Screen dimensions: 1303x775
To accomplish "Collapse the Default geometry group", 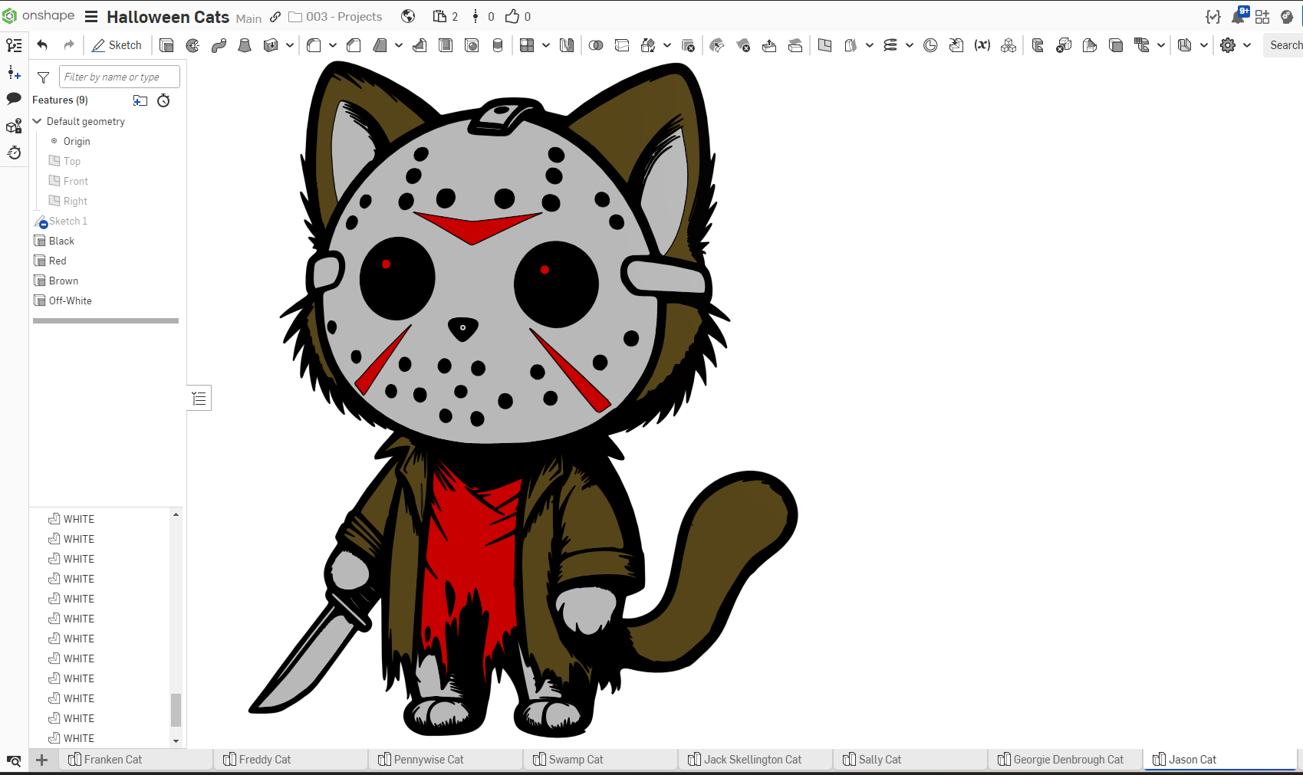I will click(37, 121).
